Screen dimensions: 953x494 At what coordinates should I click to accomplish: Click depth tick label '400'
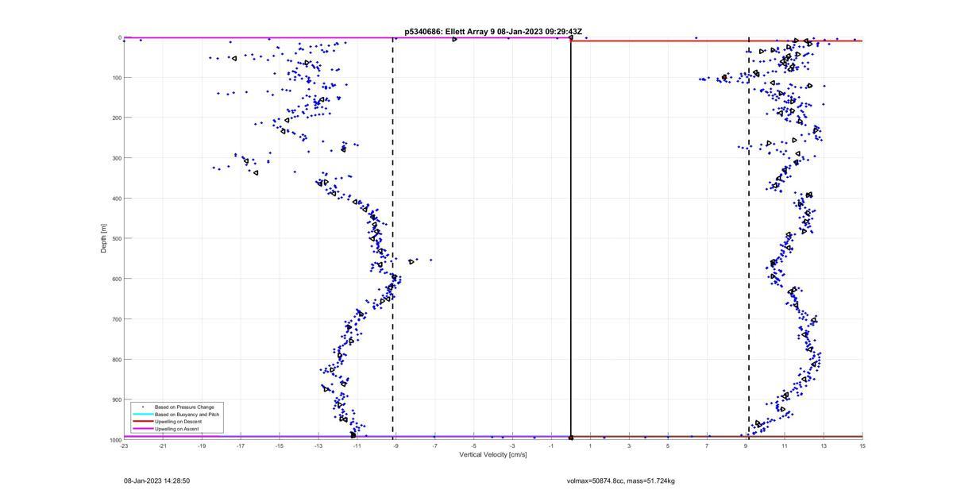(115, 199)
